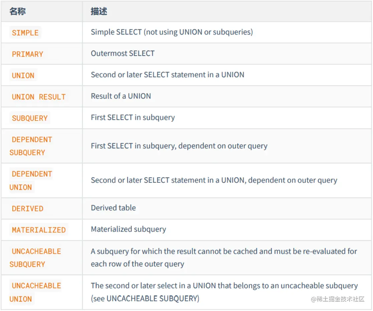Select the DEPENDENT SUBQUERY label
373x311 pixels.
(x=31, y=146)
